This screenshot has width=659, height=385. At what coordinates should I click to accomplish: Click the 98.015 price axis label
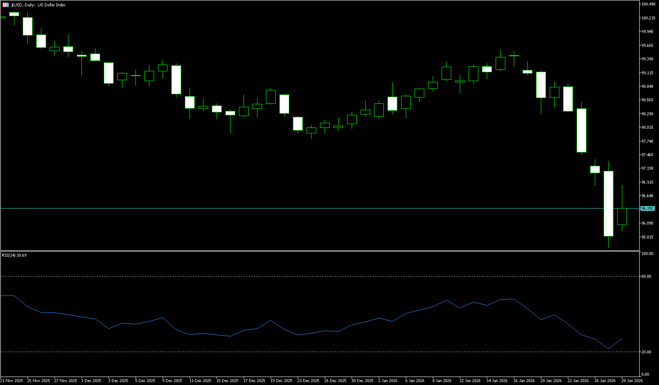pos(648,127)
